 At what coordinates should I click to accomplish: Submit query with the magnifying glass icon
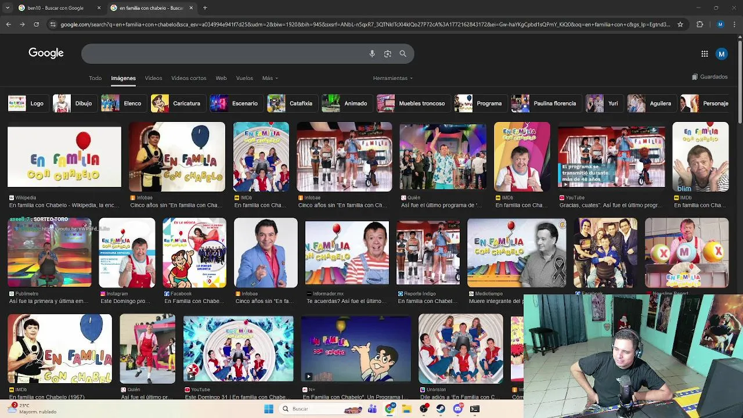(x=403, y=53)
